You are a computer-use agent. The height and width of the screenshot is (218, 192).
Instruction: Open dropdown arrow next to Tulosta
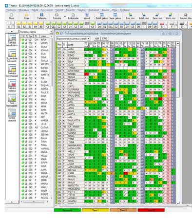[65, 17]
